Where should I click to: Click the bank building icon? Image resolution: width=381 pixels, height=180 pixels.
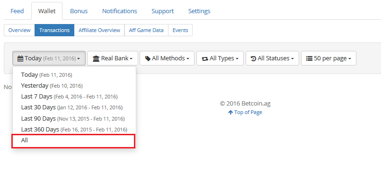click(96, 58)
